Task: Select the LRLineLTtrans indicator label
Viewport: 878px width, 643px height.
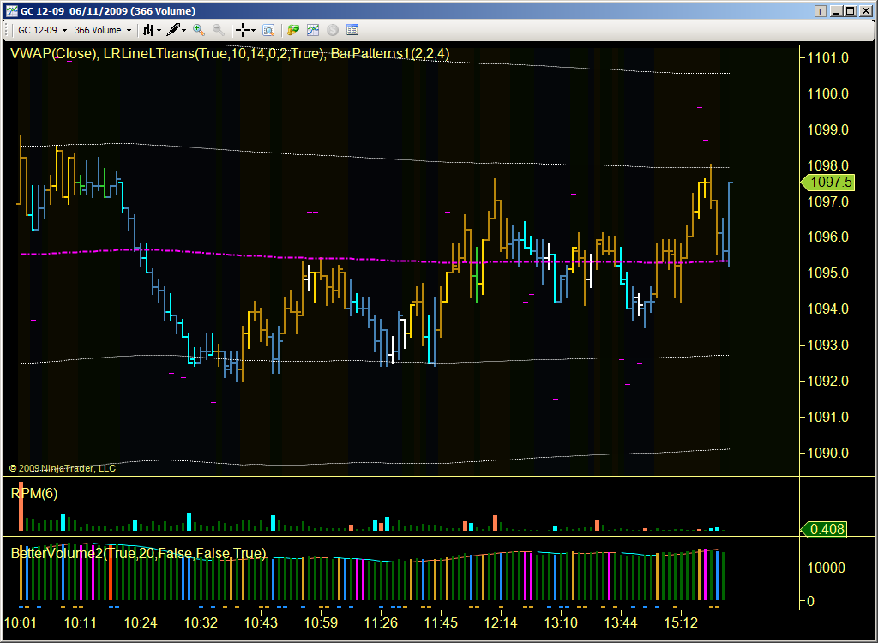Action: tap(213, 54)
